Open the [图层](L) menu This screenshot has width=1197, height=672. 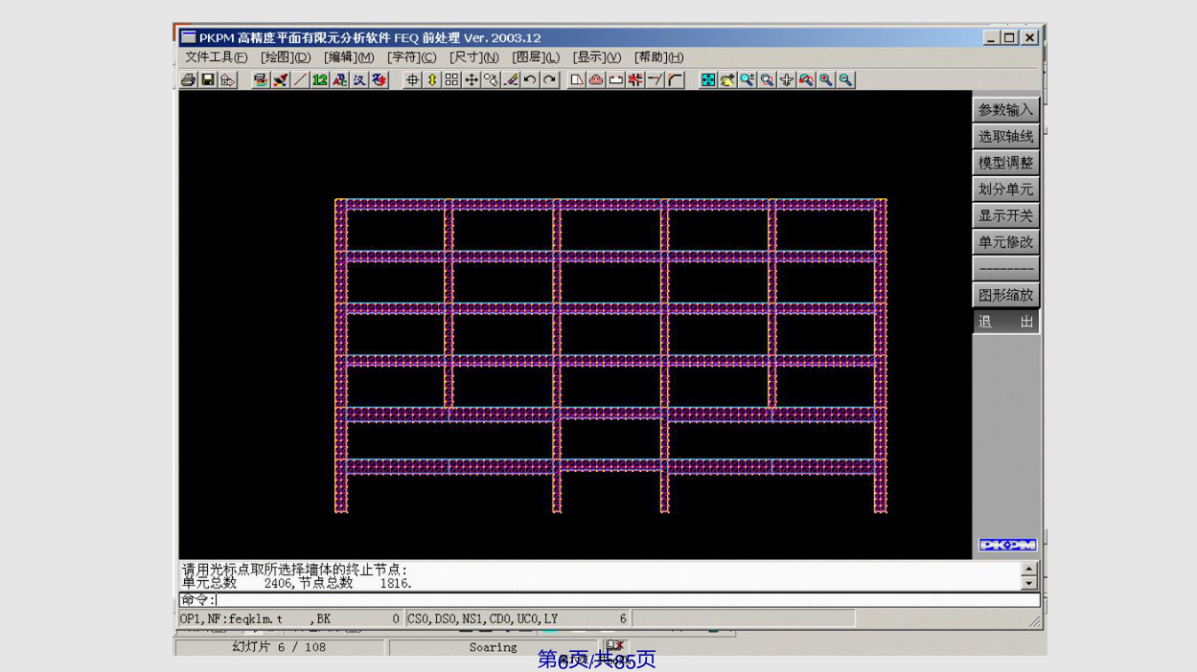pyautogui.click(x=537, y=57)
